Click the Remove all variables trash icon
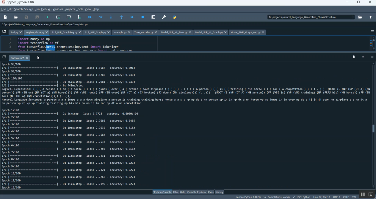This screenshot has height=199, width=376. [x=354, y=57]
